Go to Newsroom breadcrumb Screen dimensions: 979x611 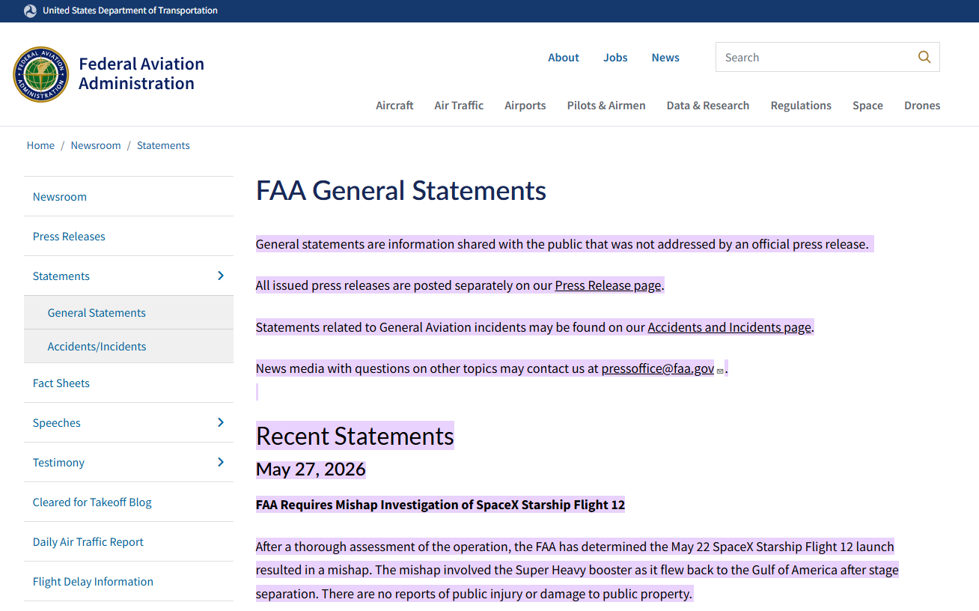click(96, 145)
